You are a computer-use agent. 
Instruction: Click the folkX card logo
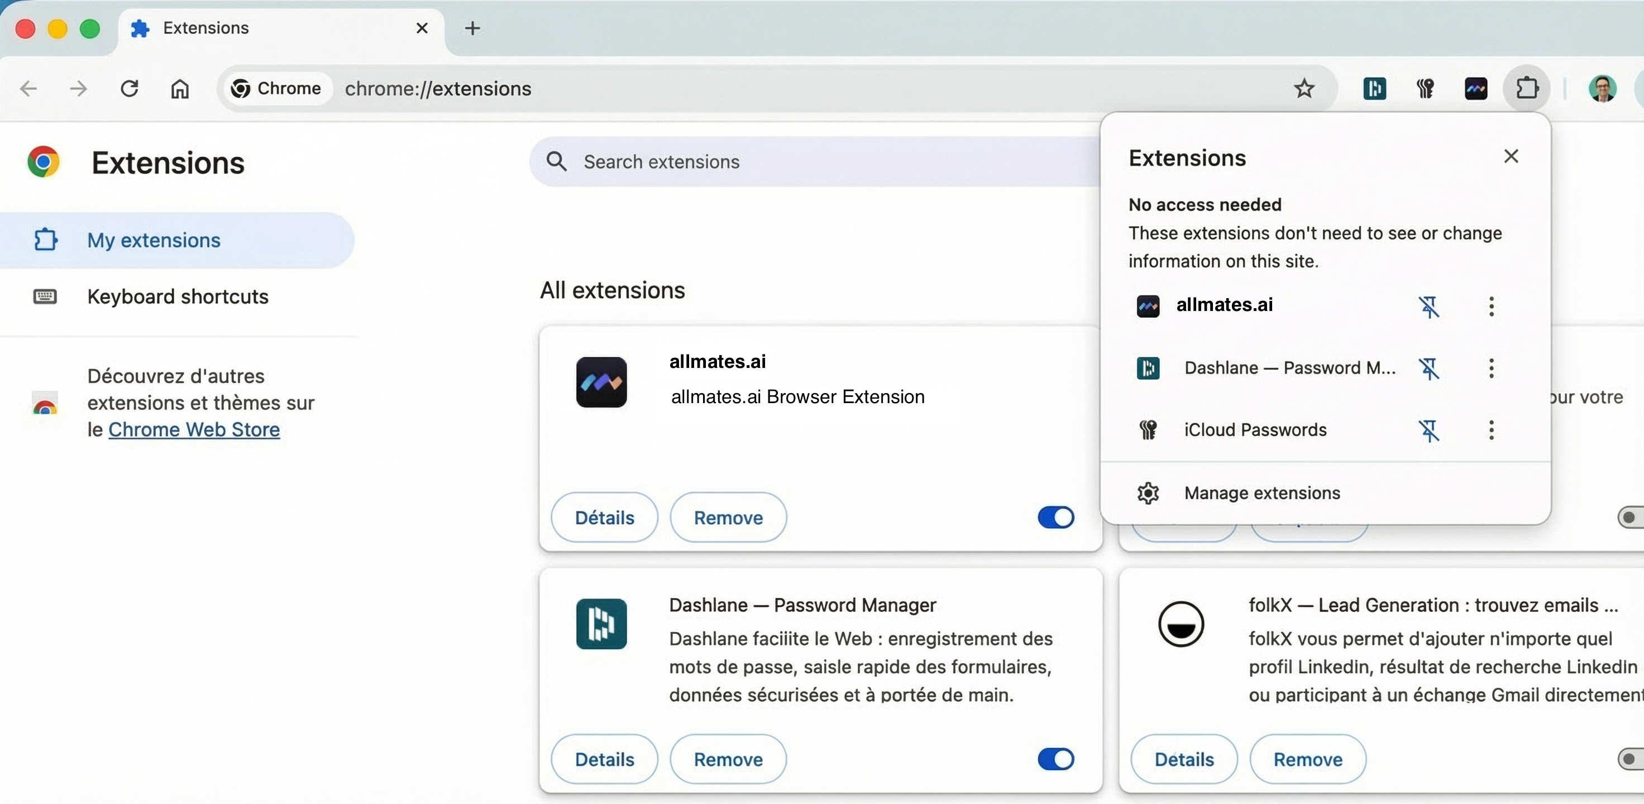pos(1181,624)
